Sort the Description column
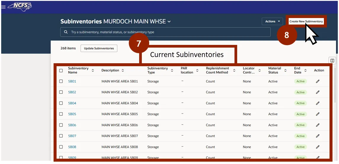The height and width of the screenshot is (164, 339). 123,71
